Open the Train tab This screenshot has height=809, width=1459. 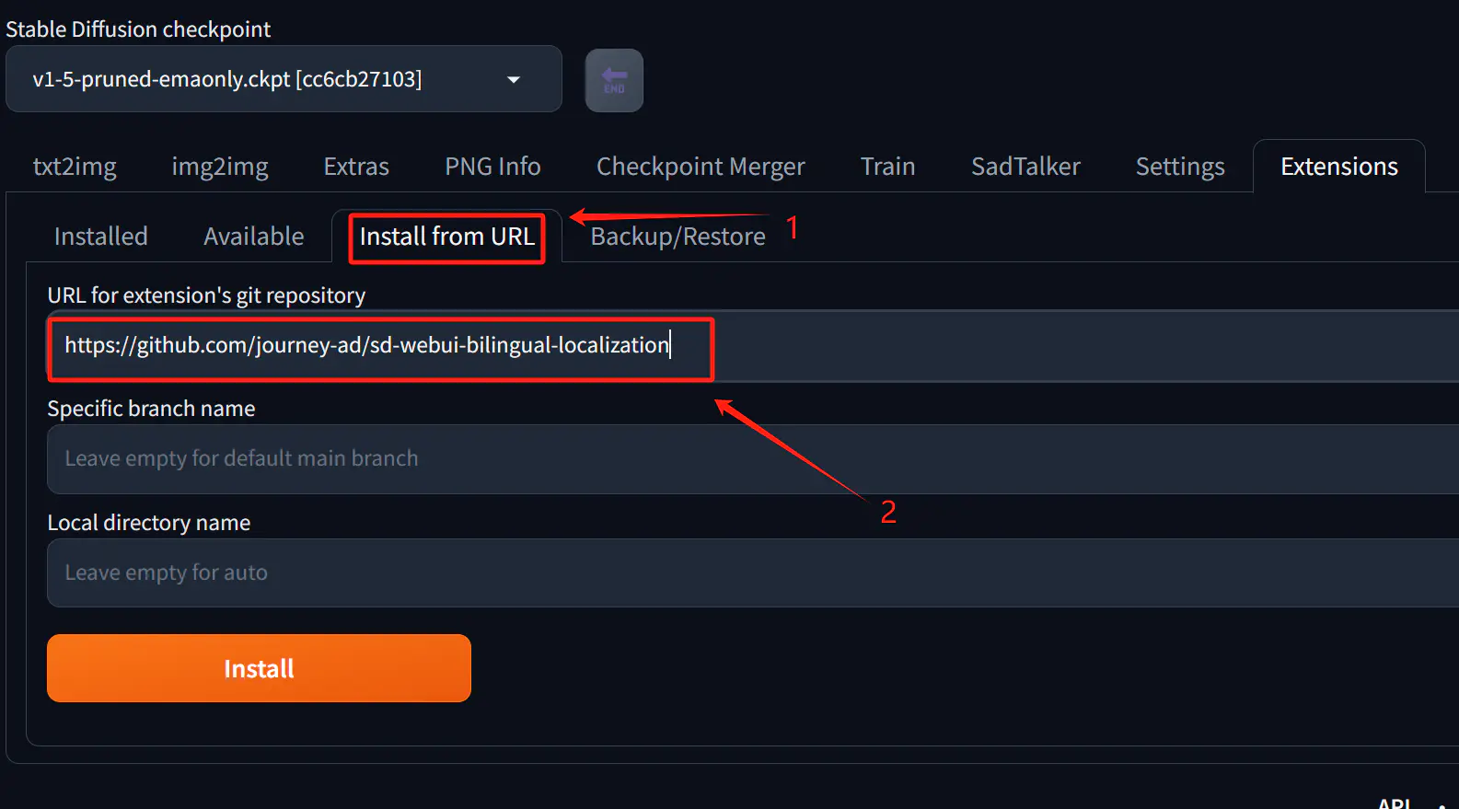click(887, 167)
